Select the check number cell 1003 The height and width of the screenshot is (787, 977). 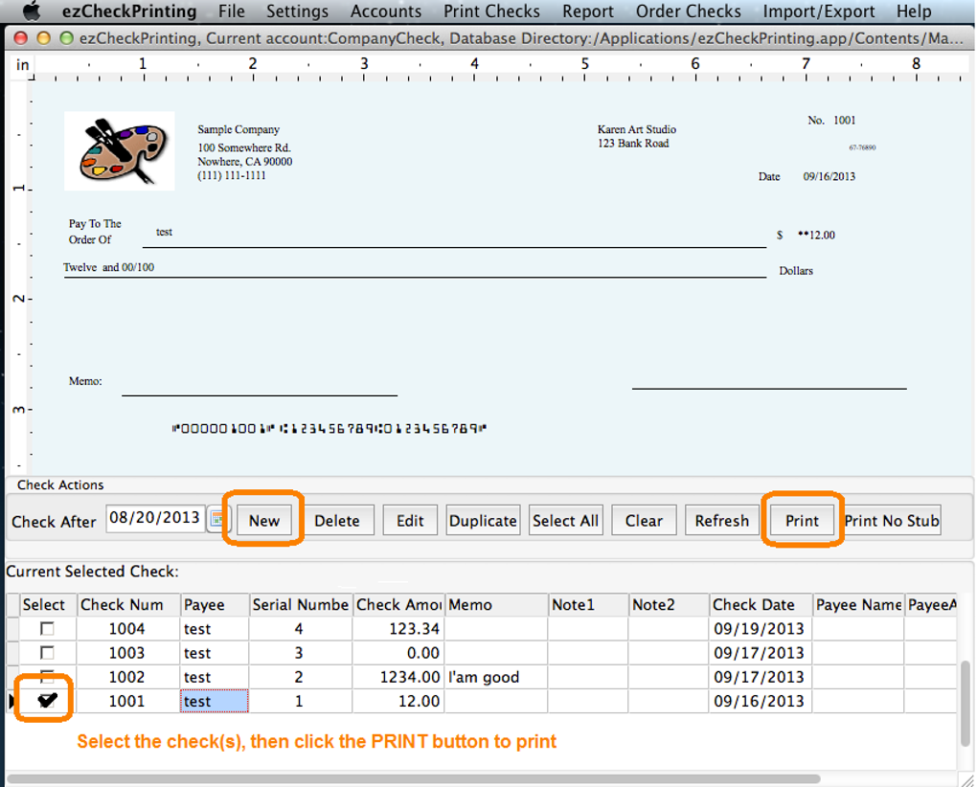(x=126, y=653)
